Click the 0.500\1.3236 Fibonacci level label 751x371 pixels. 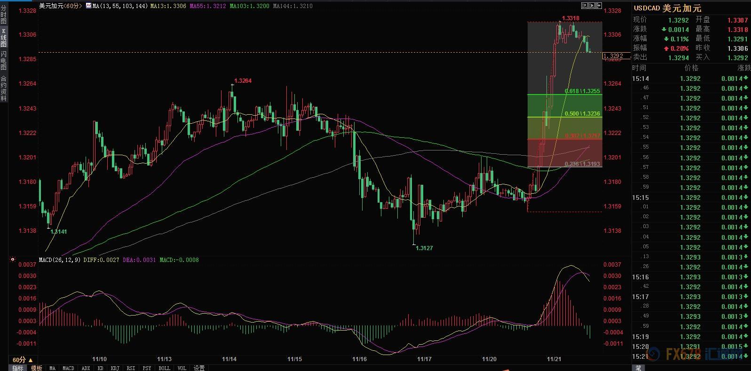(582, 114)
